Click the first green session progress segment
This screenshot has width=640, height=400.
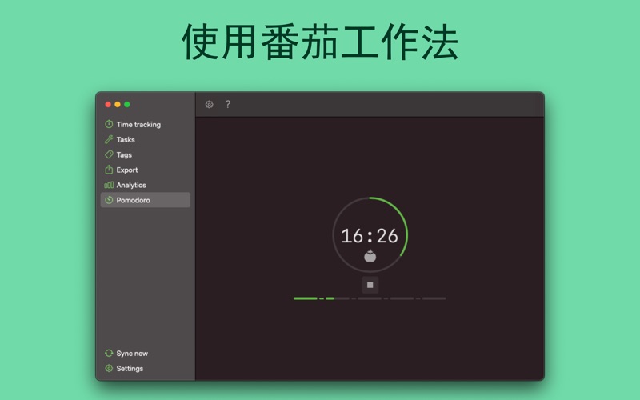(x=305, y=298)
